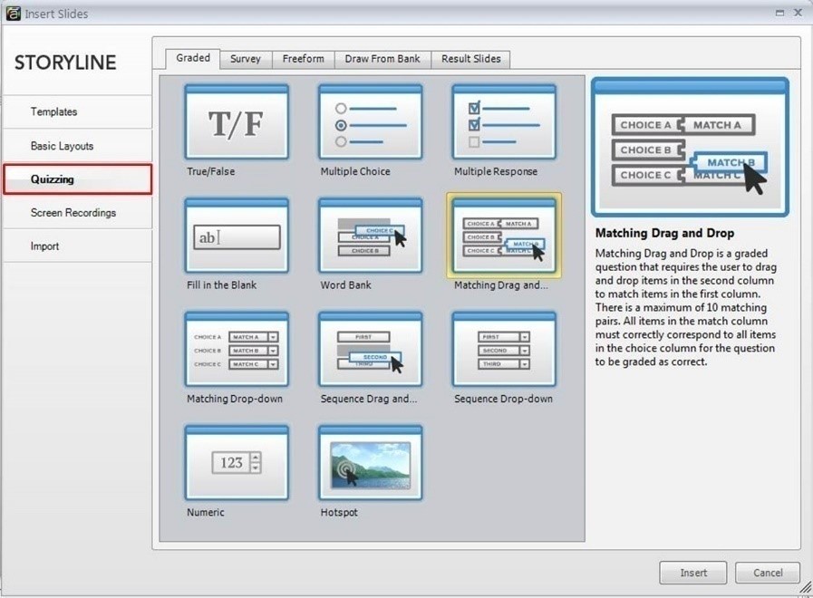This screenshot has width=813, height=598.
Task: Choose the Word Bank question icon
Action: click(x=370, y=236)
